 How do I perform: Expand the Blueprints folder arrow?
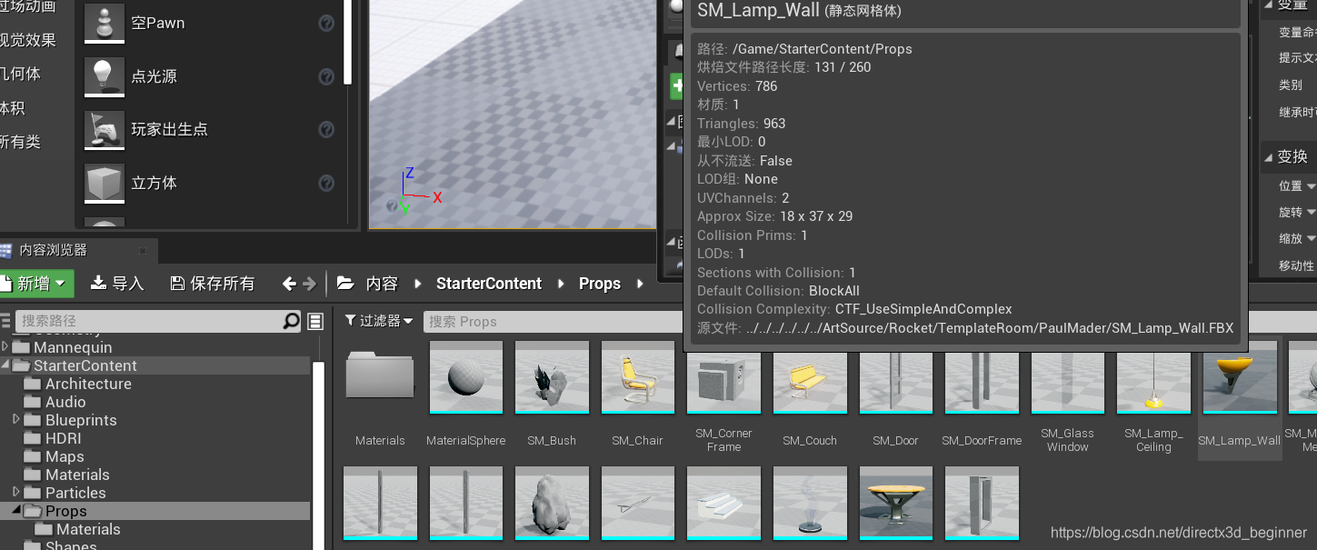[17, 420]
